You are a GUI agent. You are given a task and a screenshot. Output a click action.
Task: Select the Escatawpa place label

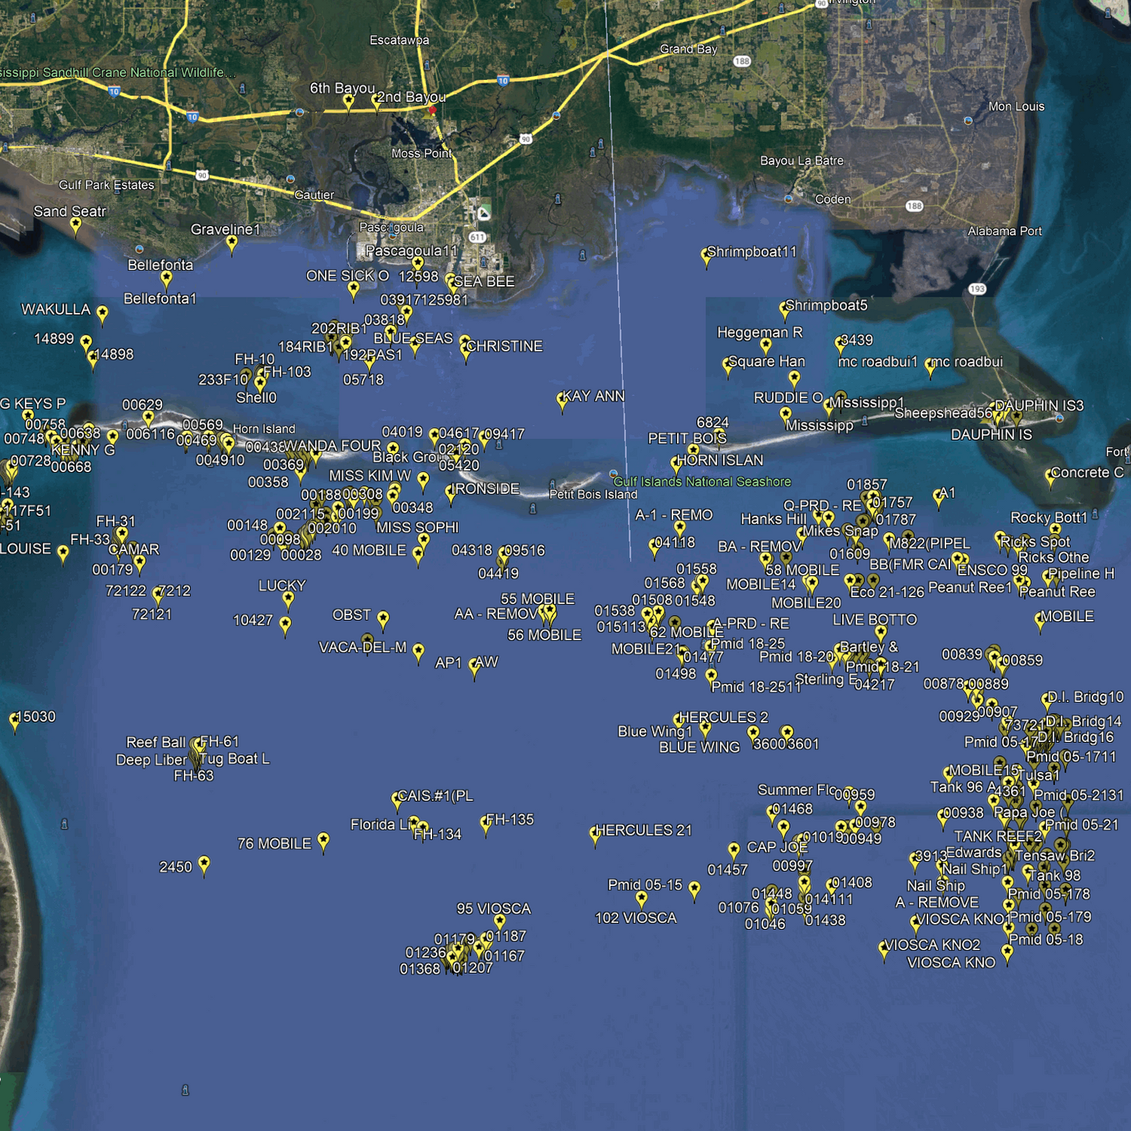(399, 40)
